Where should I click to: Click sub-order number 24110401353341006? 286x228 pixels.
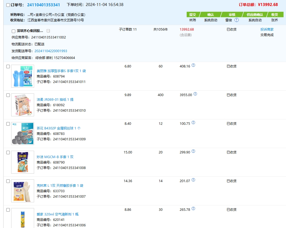coord(69,225)
